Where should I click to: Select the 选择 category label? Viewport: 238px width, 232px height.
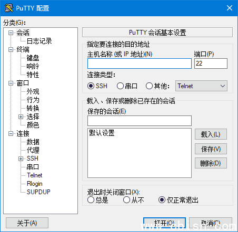[x=33, y=117]
